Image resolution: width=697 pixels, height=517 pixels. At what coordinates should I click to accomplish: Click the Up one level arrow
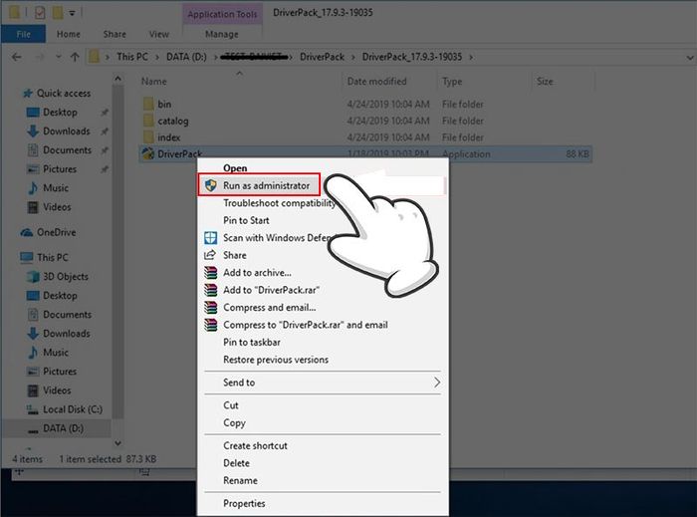click(75, 57)
